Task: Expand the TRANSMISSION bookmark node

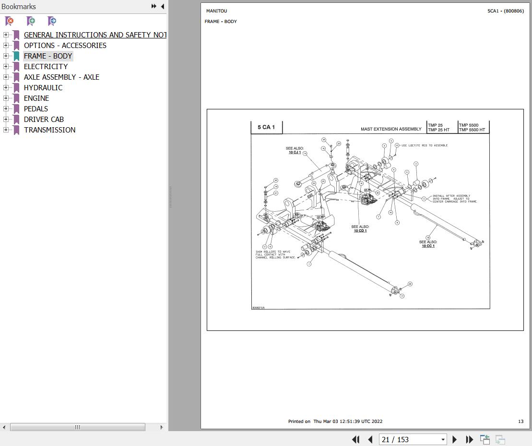Action: [6, 130]
